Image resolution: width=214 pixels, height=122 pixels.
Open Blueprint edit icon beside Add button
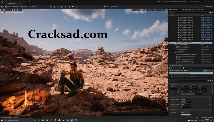point(209,71)
